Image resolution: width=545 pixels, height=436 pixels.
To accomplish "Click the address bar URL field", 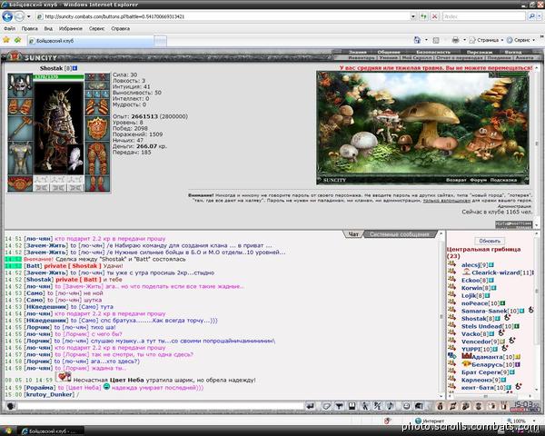I will click(223, 16).
